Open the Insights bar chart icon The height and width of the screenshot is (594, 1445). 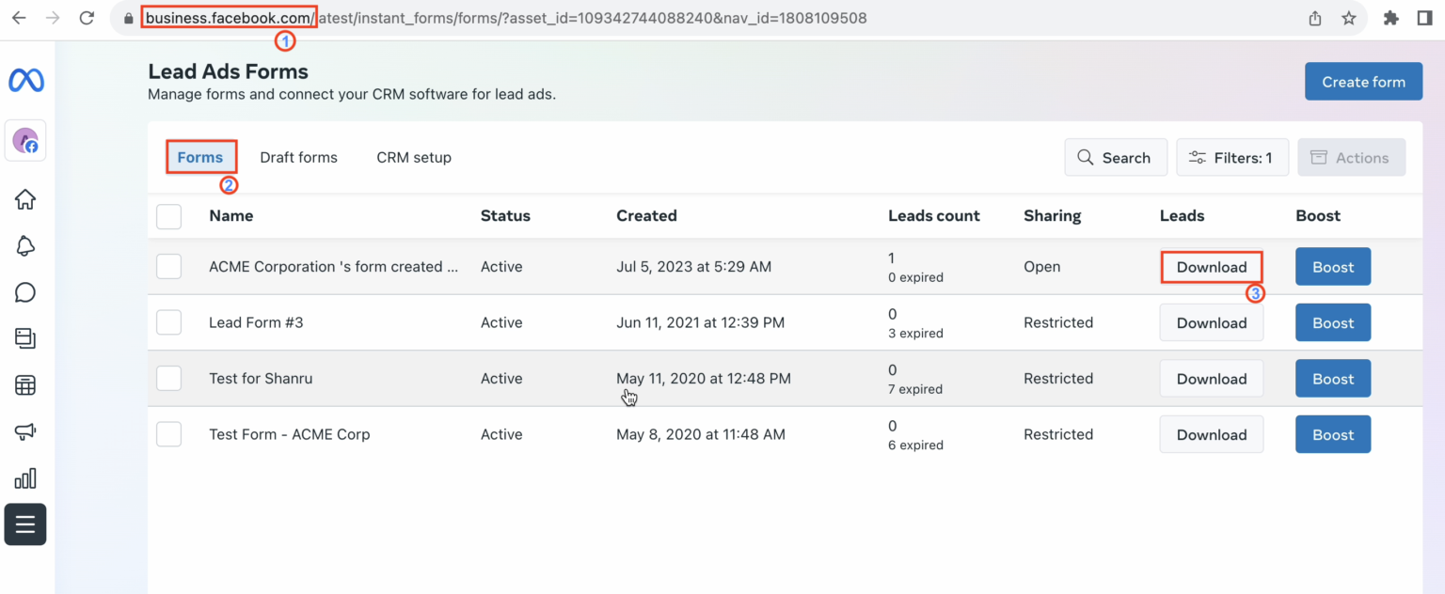click(25, 478)
